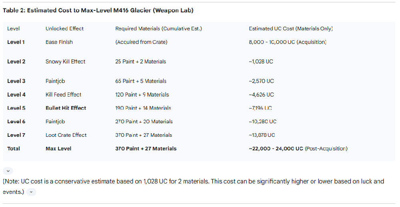Click the "Loot Crate Effect" cell
The width and height of the screenshot is (400, 207).
[66, 135]
